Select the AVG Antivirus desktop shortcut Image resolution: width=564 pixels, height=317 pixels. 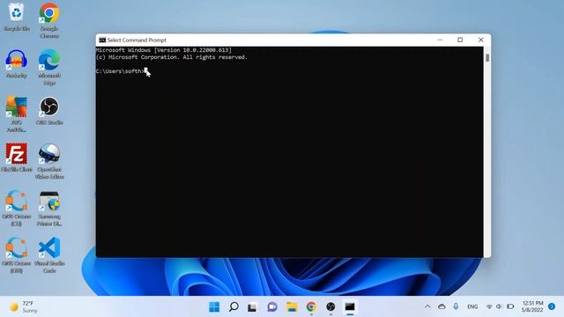click(x=17, y=114)
